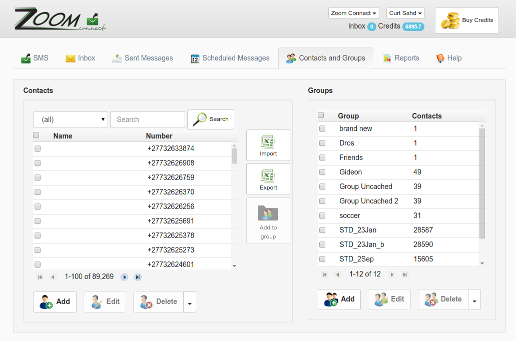516x341 pixels.
Task: Open the Reports tab
Action: (x=401, y=58)
